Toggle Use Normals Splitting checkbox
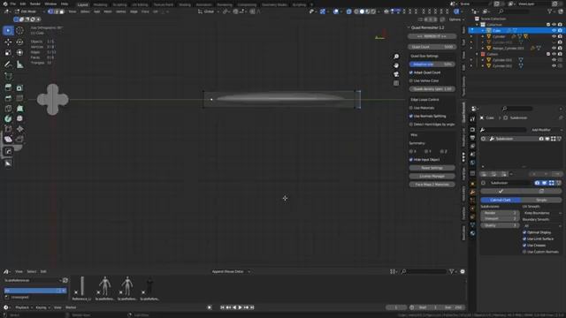Image resolution: width=566 pixels, height=318 pixels. pyautogui.click(x=411, y=116)
